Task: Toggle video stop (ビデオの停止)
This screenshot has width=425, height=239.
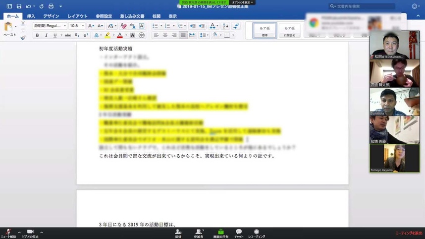Action: pyautogui.click(x=29, y=233)
